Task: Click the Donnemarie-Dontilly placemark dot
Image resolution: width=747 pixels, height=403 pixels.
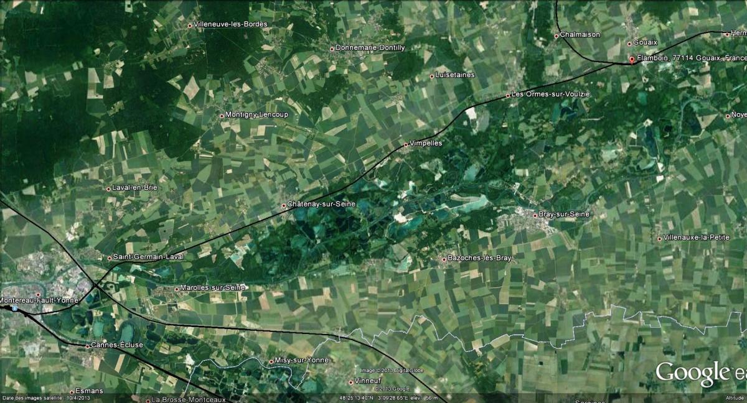Action: point(332,49)
